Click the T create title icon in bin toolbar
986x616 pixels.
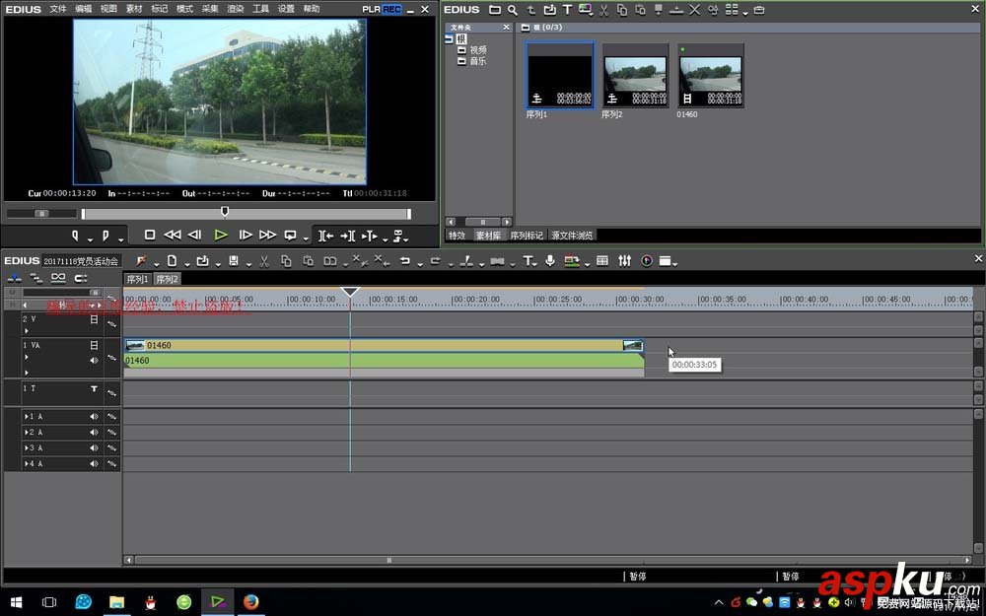click(x=567, y=10)
